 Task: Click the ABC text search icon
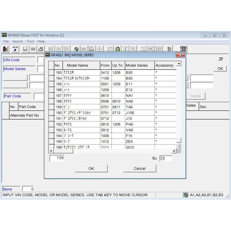point(84,49)
